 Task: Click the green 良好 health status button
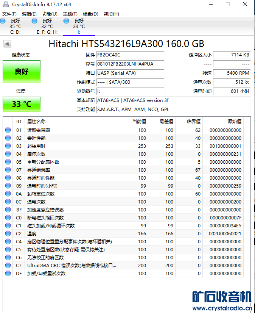pos(22,72)
